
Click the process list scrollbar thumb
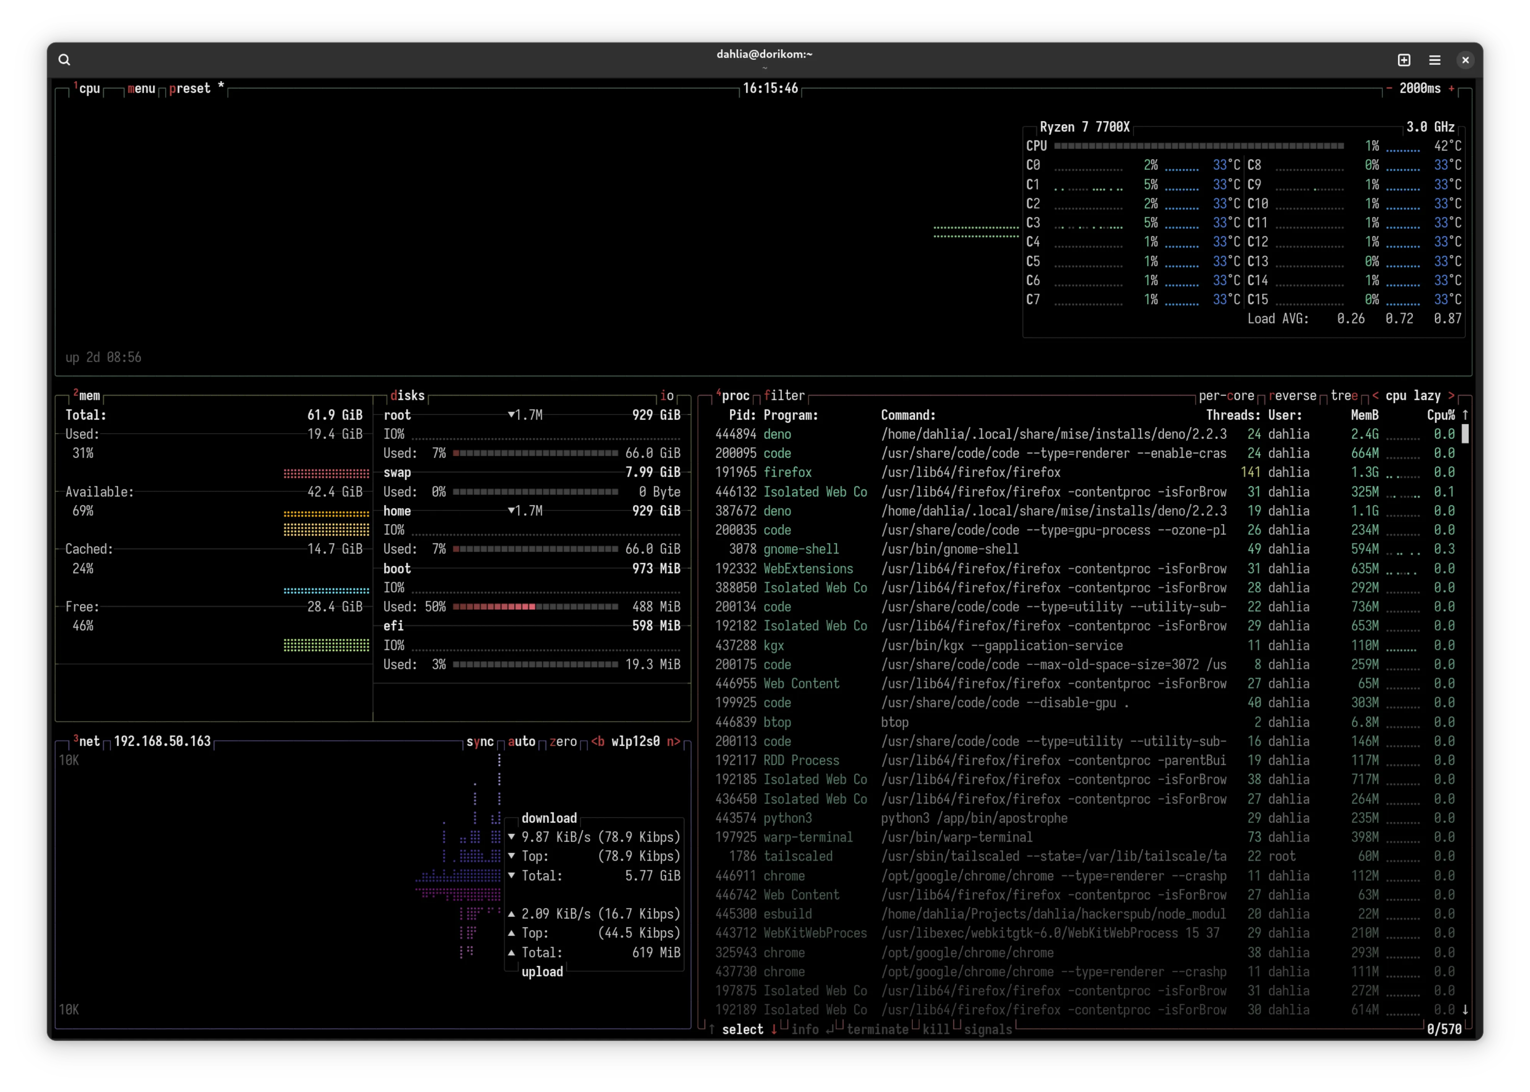[x=1465, y=434]
